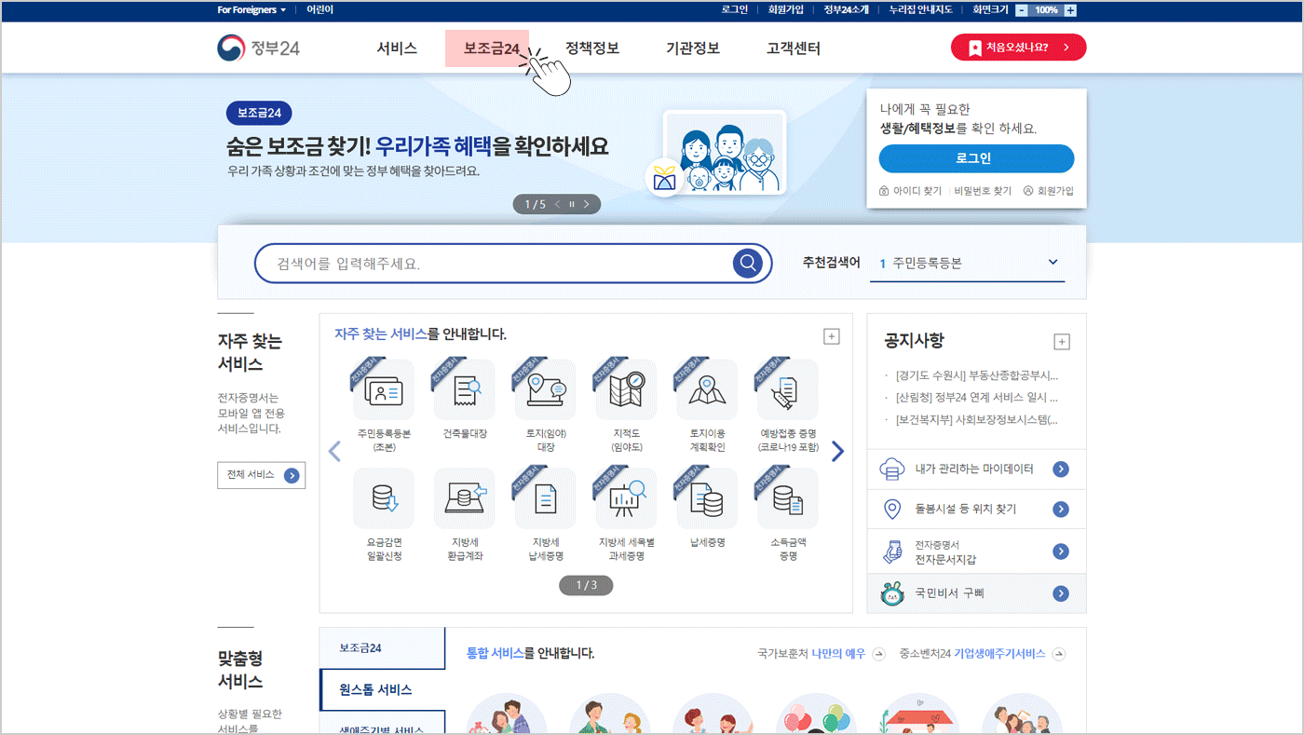The width and height of the screenshot is (1304, 735).
Task: Expand 자주 찾는 서비스 plus icon
Action: (x=833, y=336)
